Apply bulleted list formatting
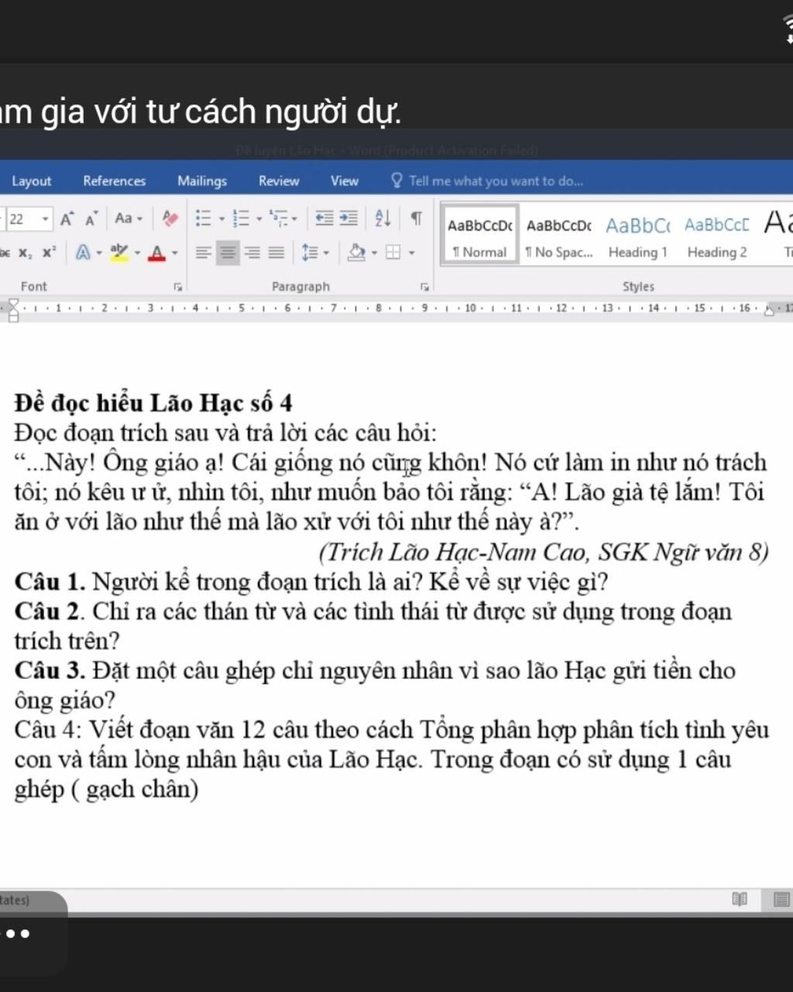This screenshot has width=793, height=992. [x=203, y=219]
